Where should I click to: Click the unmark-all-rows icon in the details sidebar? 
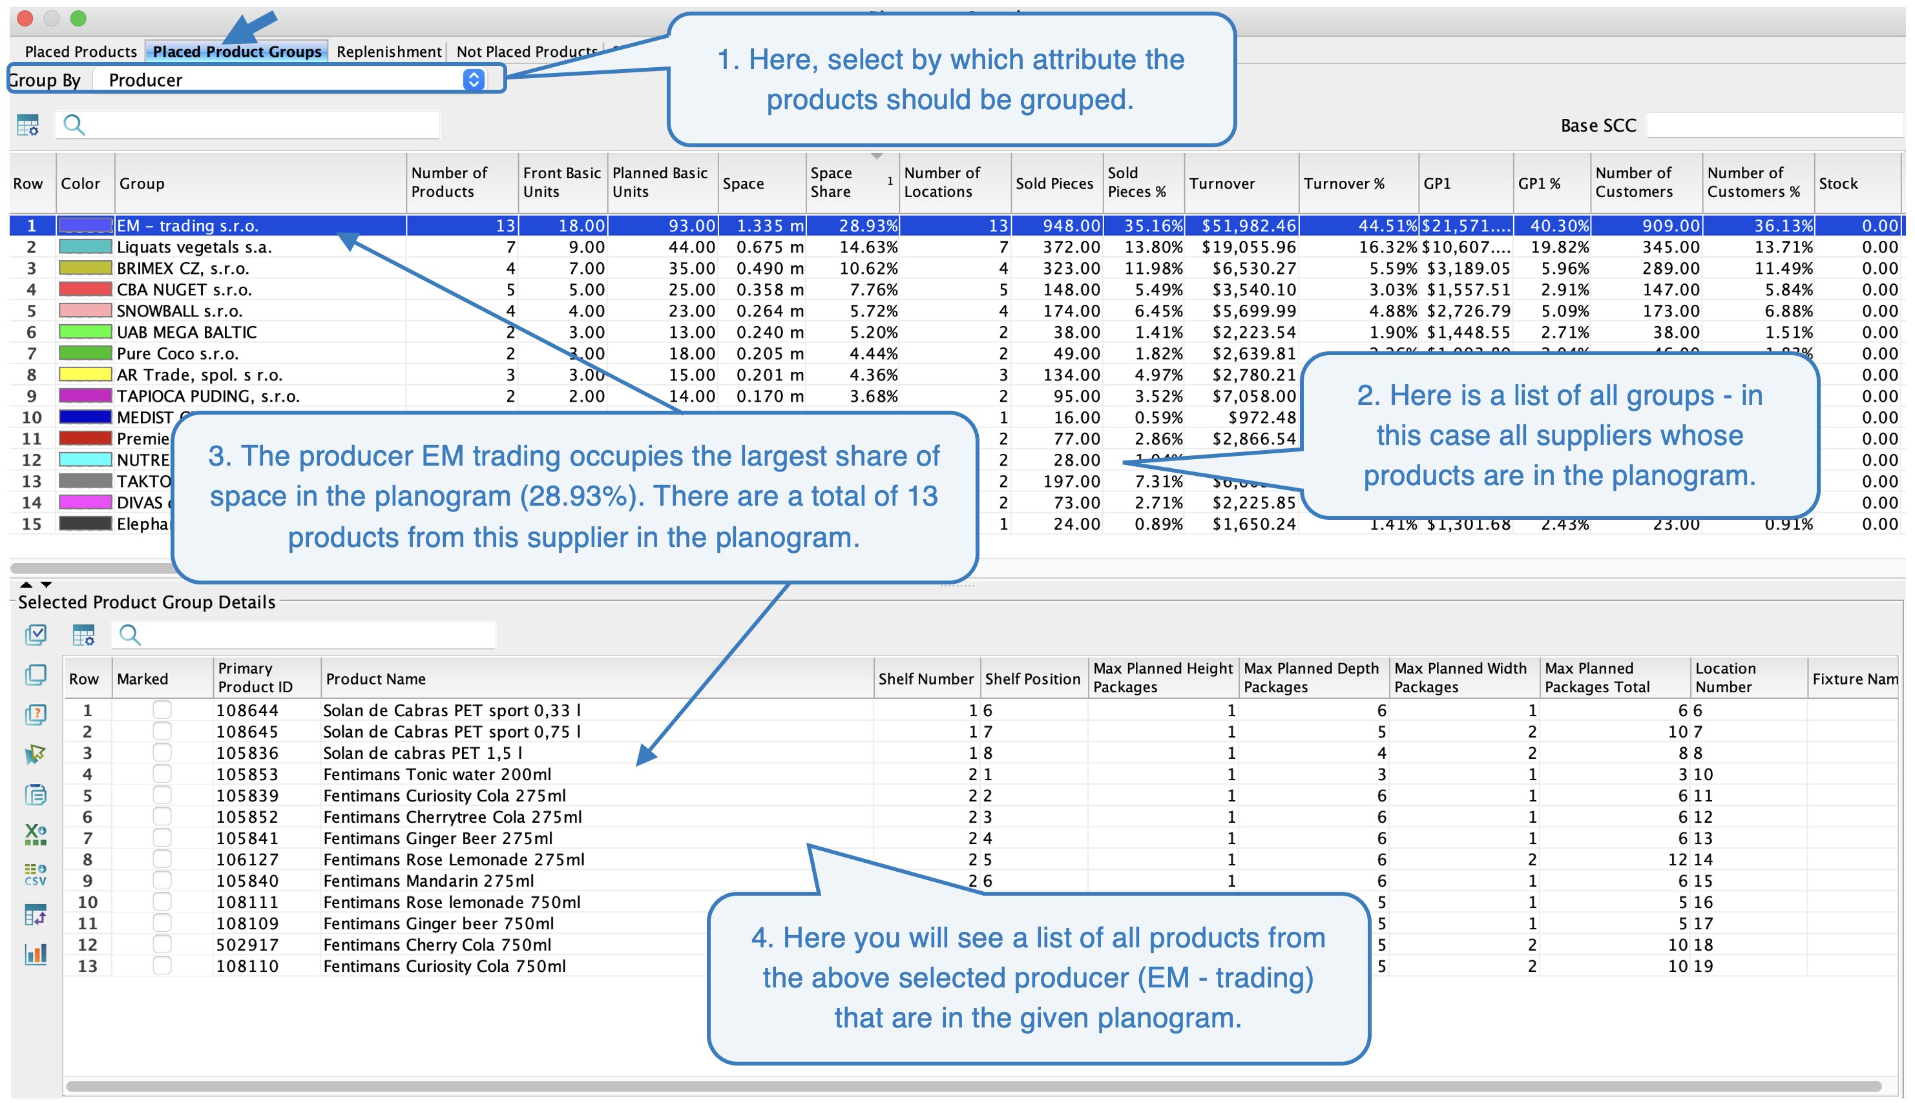click(x=35, y=675)
